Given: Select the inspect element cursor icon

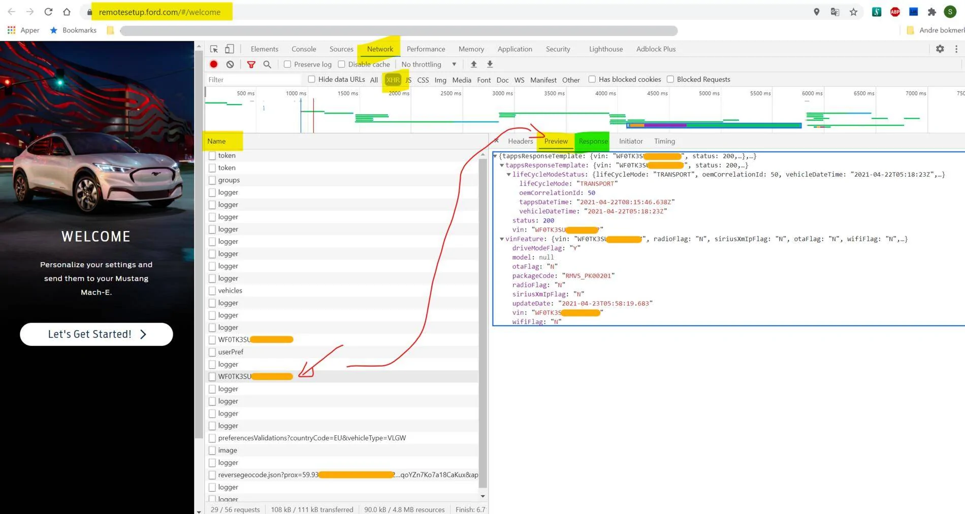Looking at the screenshot, I should pos(214,49).
